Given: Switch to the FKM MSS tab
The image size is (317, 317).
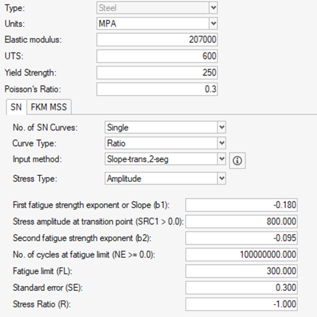Looking at the screenshot, I should pos(49,107).
